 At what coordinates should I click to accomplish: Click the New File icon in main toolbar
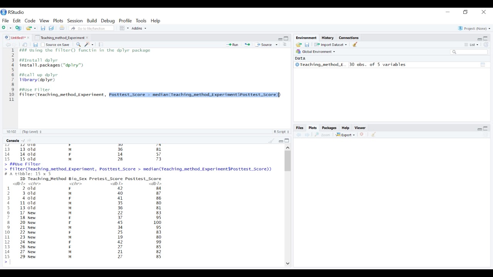[x=4, y=28]
